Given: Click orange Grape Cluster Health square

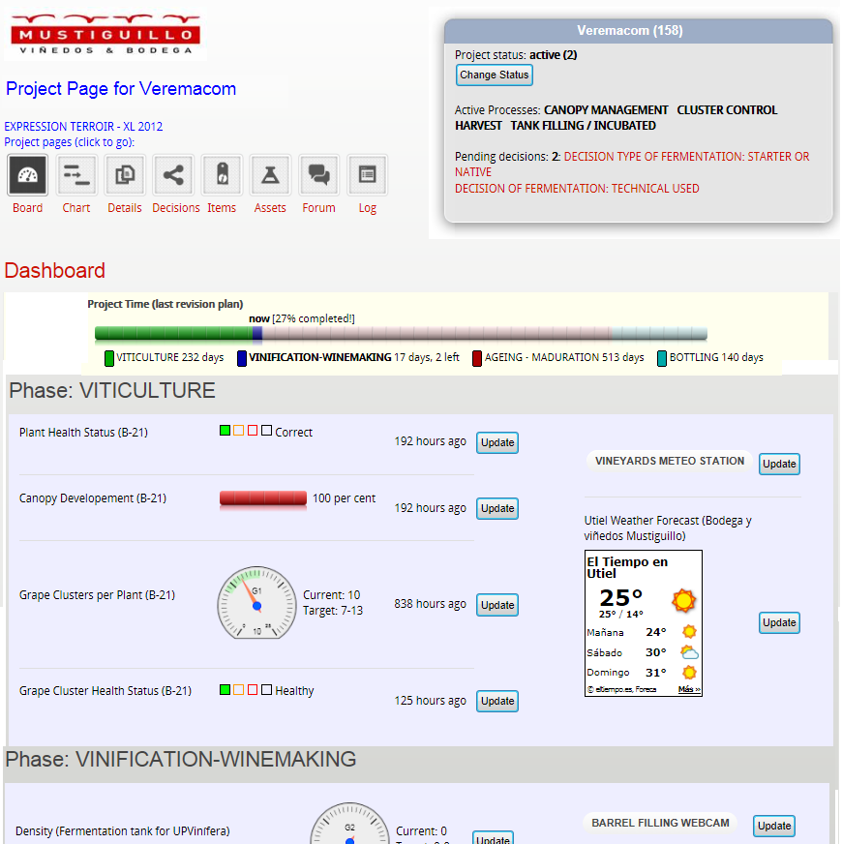Looking at the screenshot, I should click(238, 689).
